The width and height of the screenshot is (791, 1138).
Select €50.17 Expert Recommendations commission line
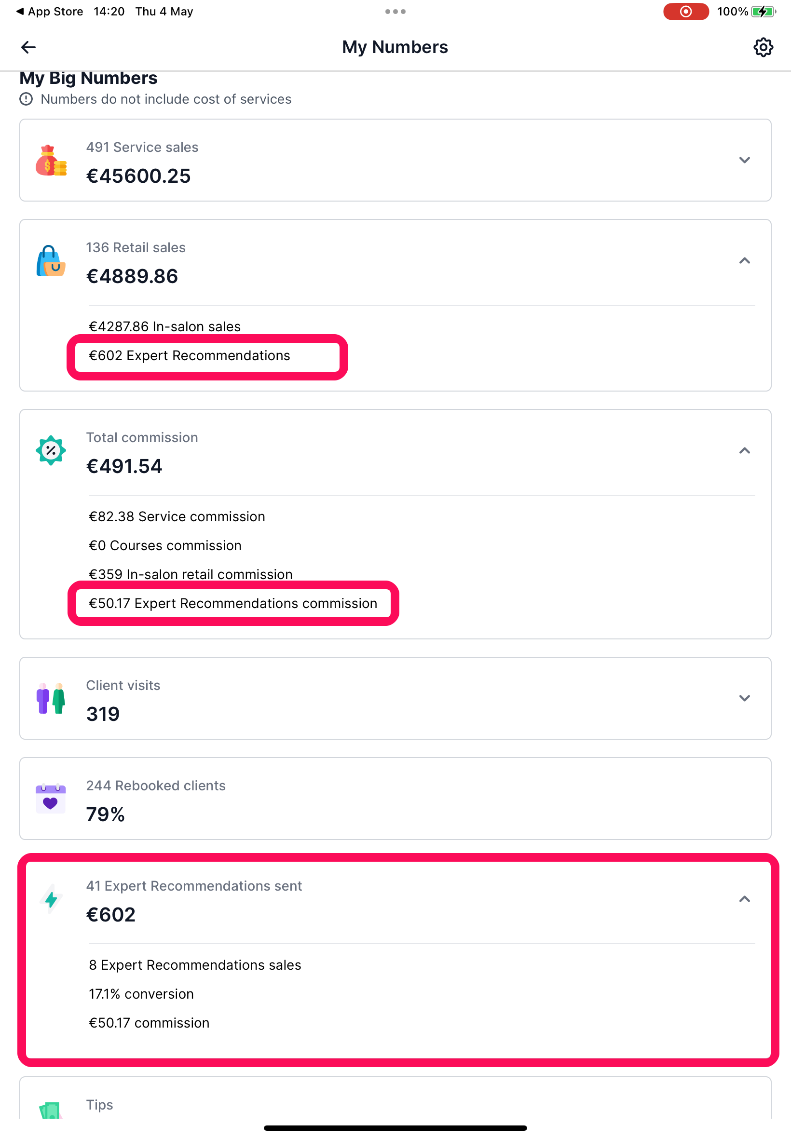click(x=233, y=603)
